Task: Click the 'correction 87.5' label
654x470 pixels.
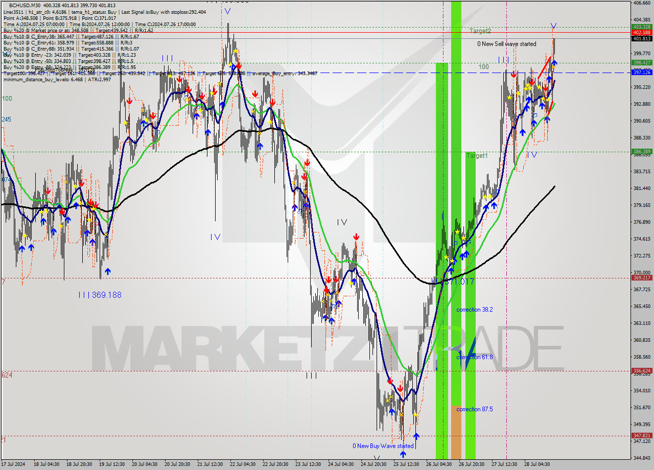Action: (x=475, y=409)
